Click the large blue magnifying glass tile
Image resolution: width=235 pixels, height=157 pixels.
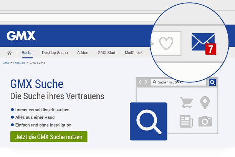coord(148,121)
